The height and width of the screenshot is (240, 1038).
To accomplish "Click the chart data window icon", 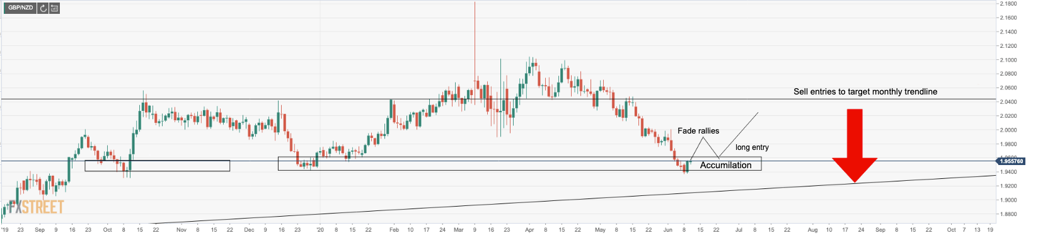I will [54, 8].
